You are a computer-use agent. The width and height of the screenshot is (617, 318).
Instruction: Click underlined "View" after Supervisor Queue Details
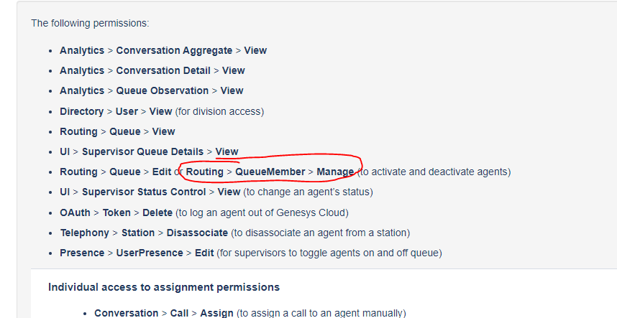point(227,151)
